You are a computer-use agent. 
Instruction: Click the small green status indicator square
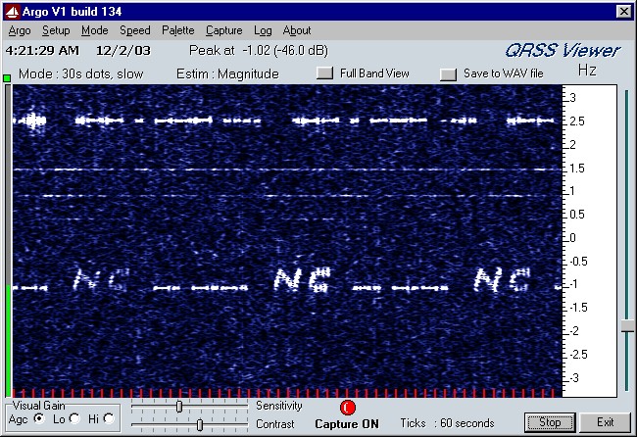click(7, 78)
